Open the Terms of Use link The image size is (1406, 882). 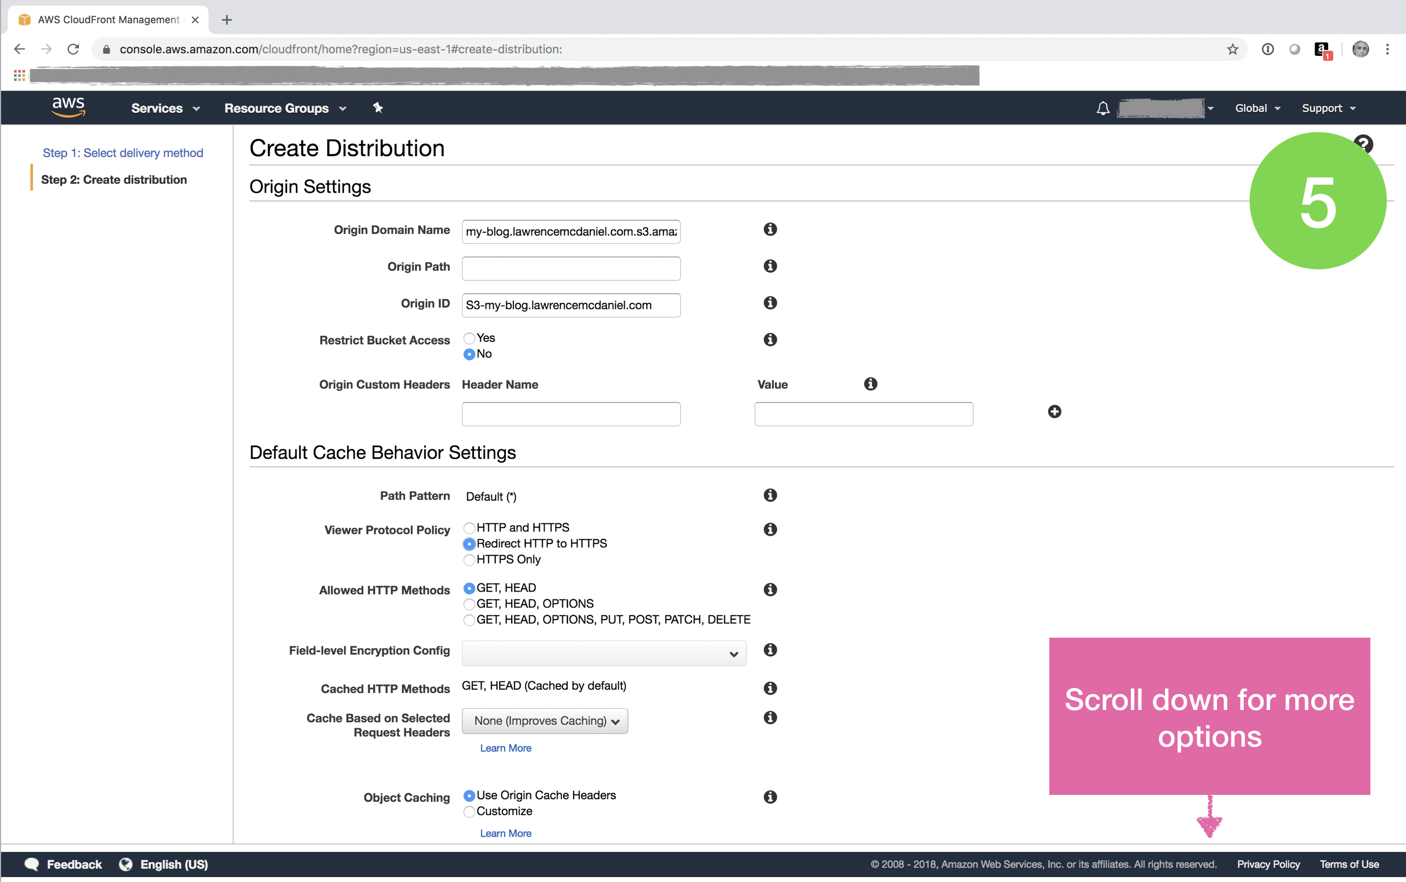(1349, 864)
